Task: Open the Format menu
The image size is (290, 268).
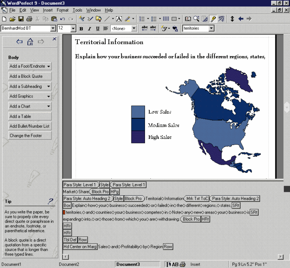Action: tap(62, 10)
